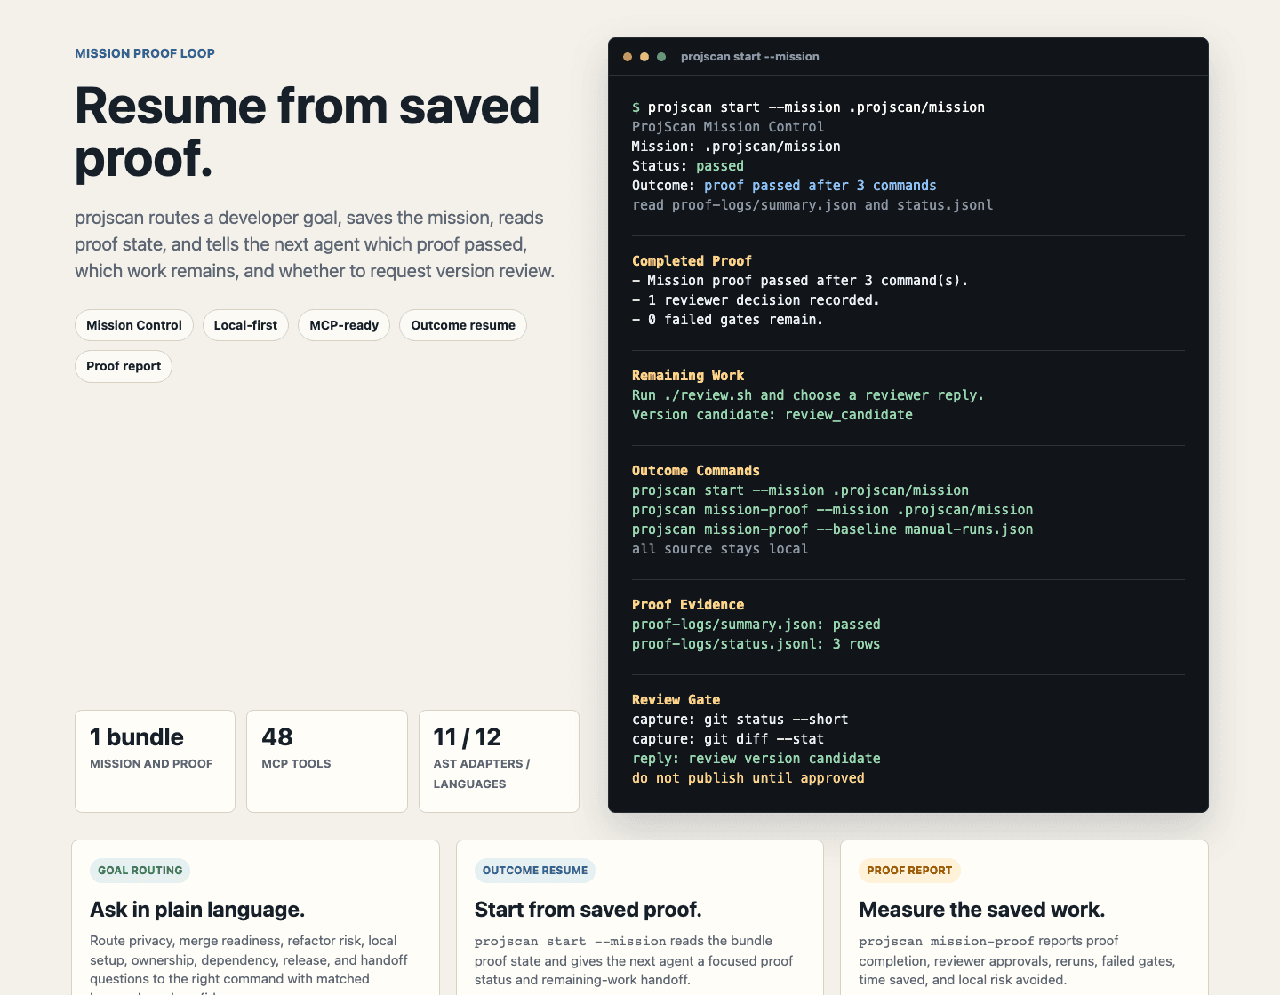Click the 'Review Gate' heading
This screenshot has width=1280, height=995.
tap(676, 700)
